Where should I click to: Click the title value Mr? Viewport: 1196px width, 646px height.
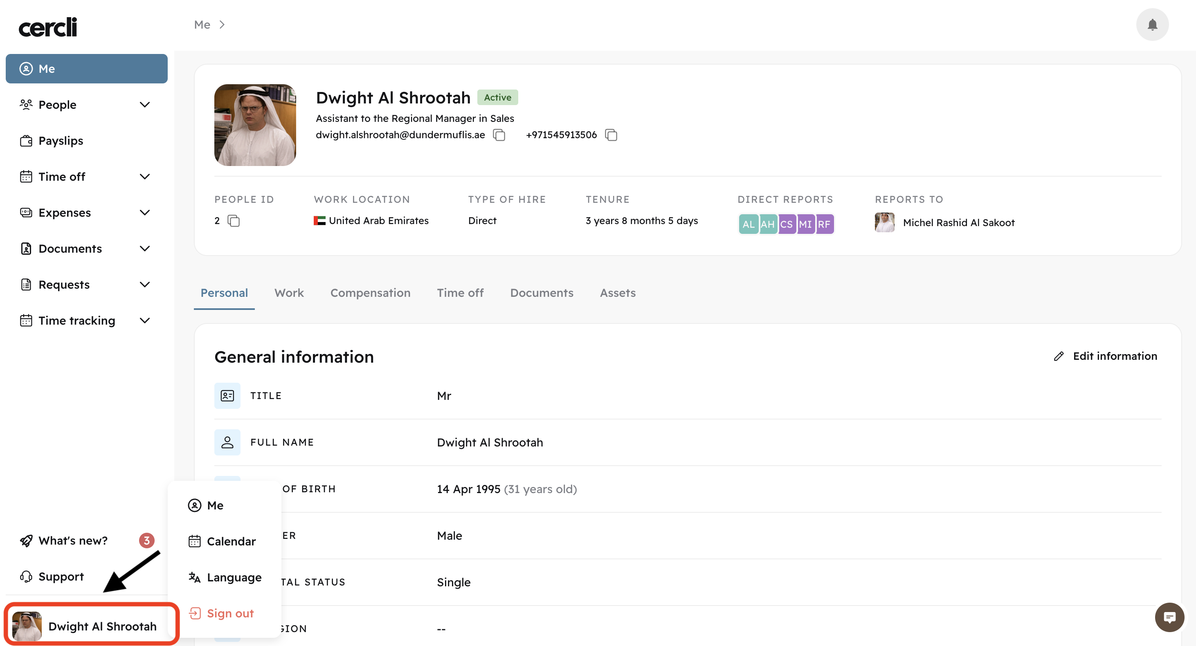[444, 396]
